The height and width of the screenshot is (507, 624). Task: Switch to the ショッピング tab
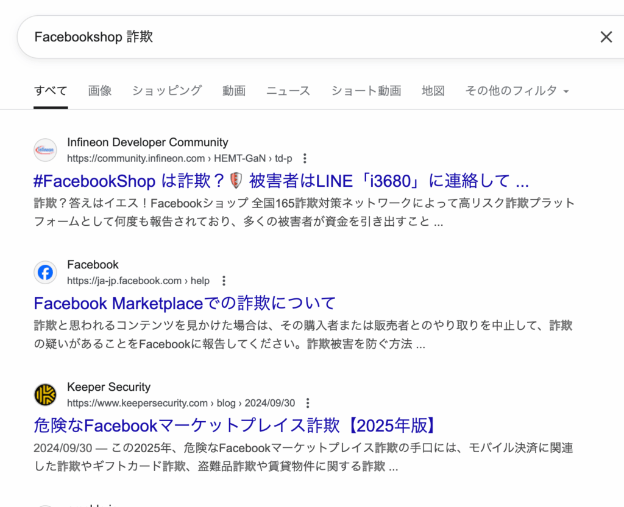[167, 91]
